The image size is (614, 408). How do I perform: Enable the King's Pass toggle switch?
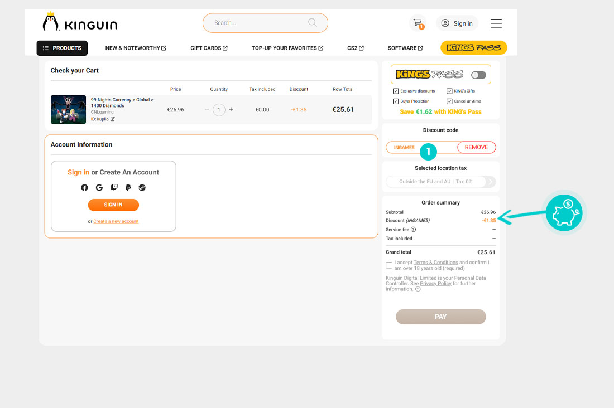pos(478,75)
